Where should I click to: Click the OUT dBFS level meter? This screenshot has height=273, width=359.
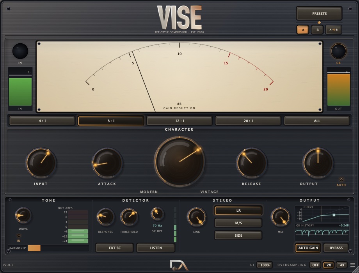[x=78, y=227]
